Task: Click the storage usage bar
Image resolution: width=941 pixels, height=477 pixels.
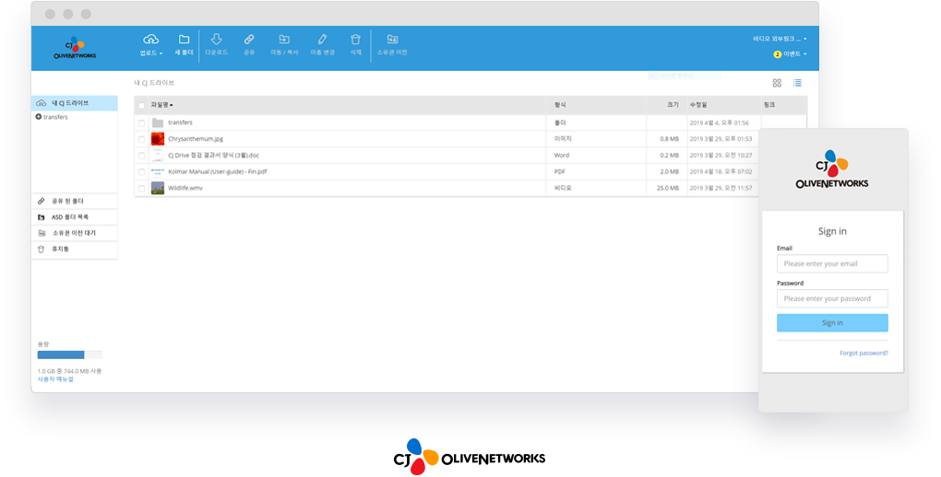Action: pyautogui.click(x=69, y=355)
